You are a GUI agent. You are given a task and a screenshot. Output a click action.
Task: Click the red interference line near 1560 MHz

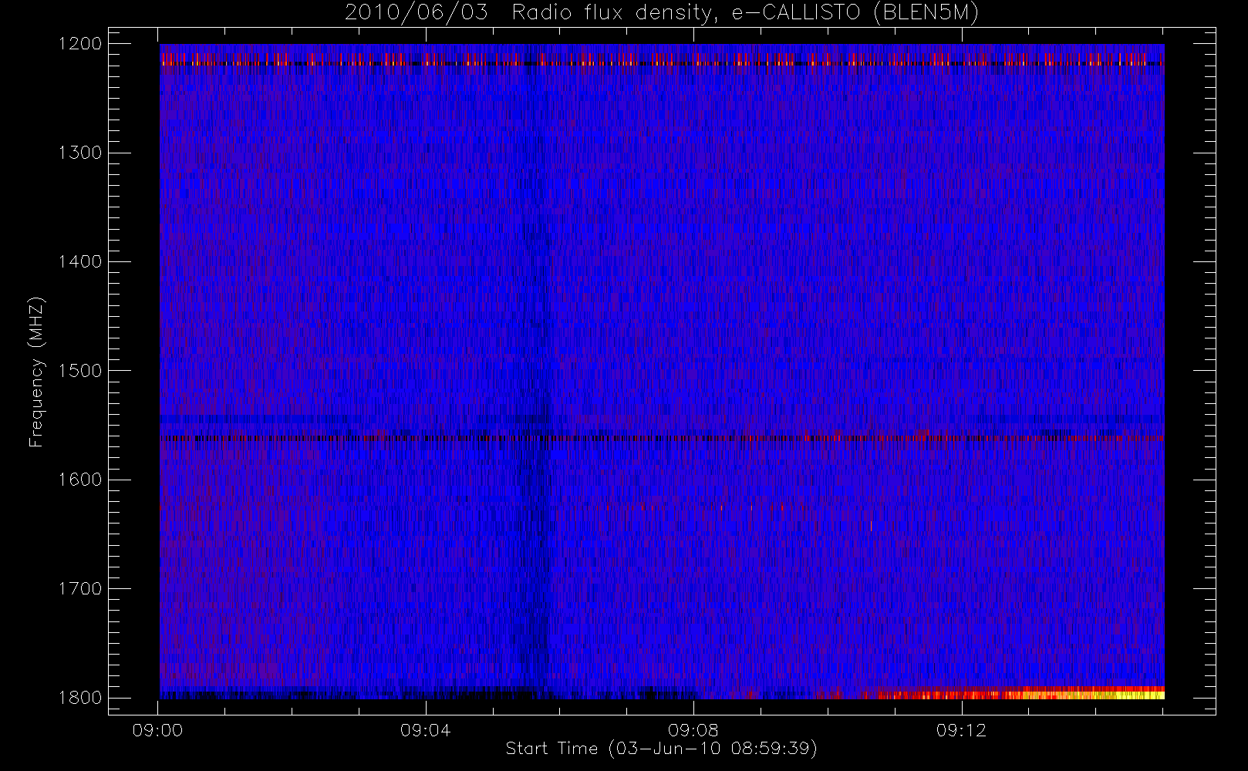[662, 438]
